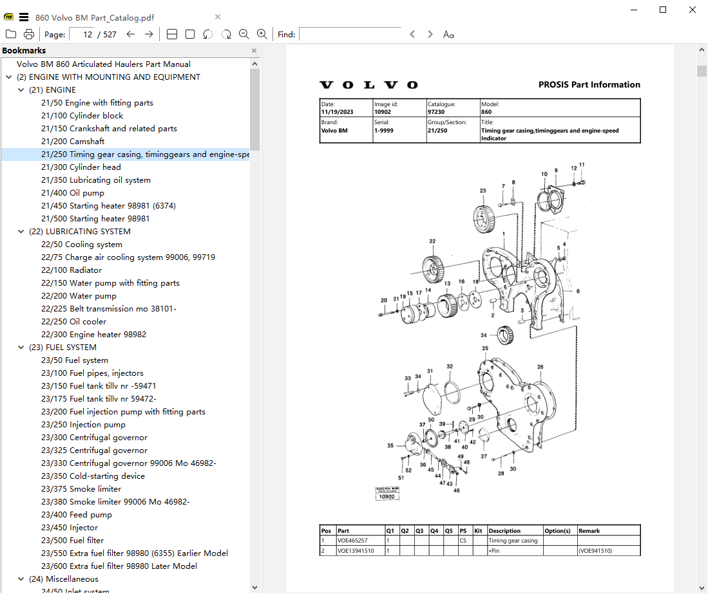The image size is (708, 594).
Task: Open bookmark 21/100 Cylinder block
Action: click(x=82, y=116)
